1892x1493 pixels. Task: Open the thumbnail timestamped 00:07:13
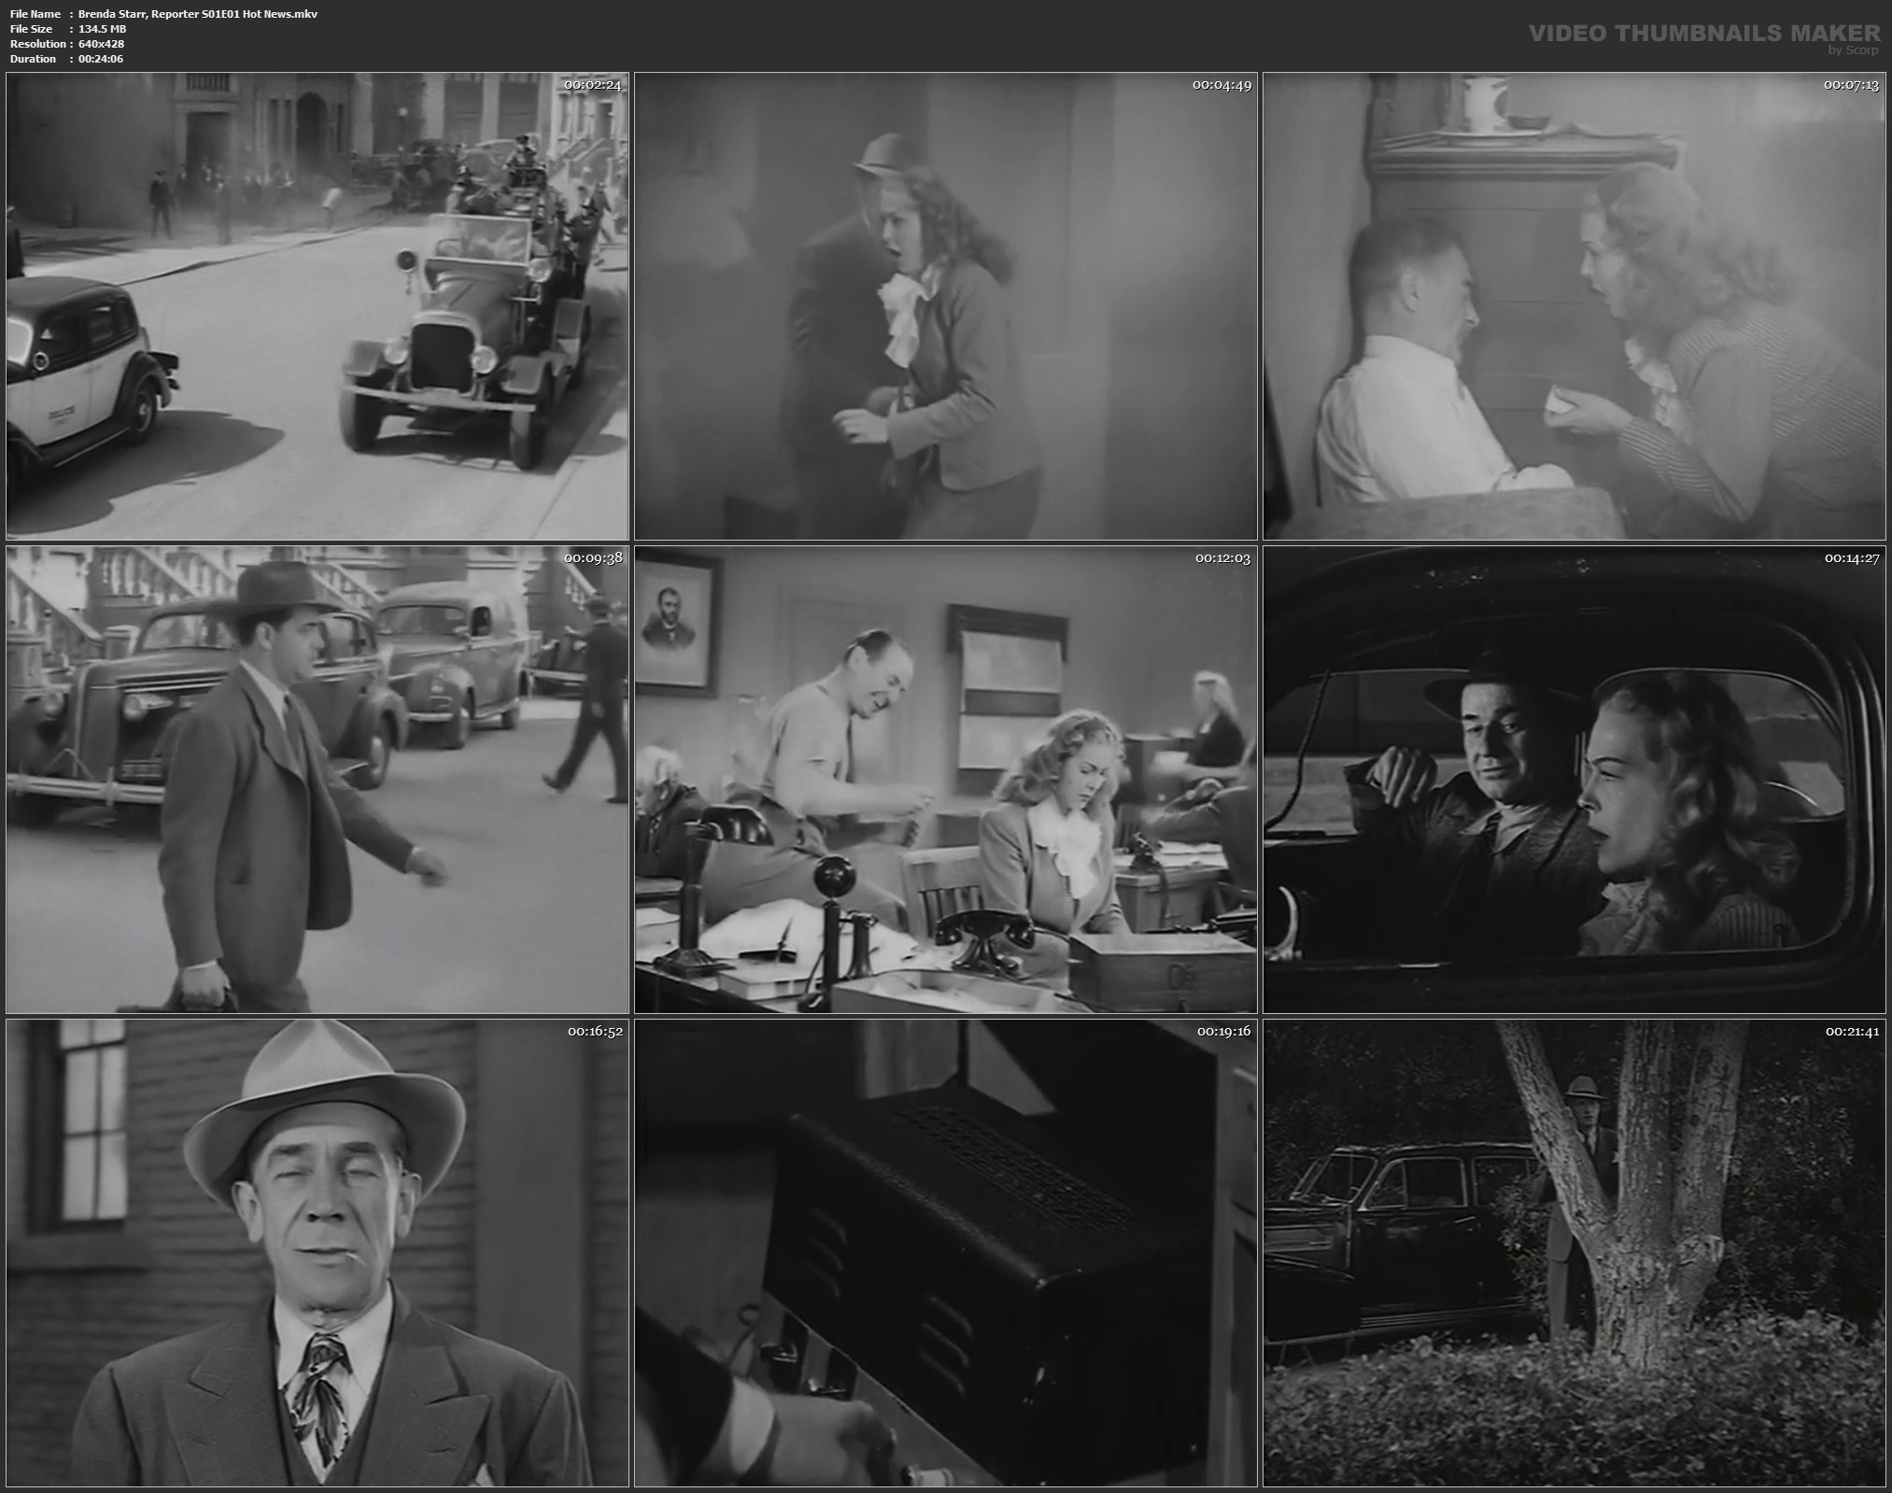(1574, 306)
